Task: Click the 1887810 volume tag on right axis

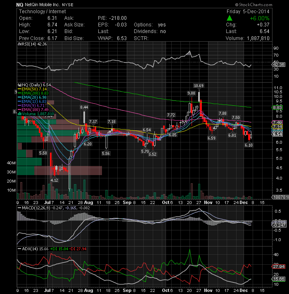Action: tap(280, 197)
